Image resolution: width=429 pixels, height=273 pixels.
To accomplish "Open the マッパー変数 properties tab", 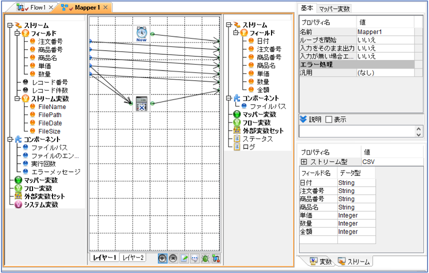I will tap(334, 9).
